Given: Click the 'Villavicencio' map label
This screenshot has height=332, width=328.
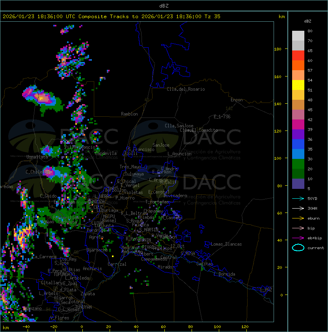Looking at the screenshot, I should (x=80, y=147).
